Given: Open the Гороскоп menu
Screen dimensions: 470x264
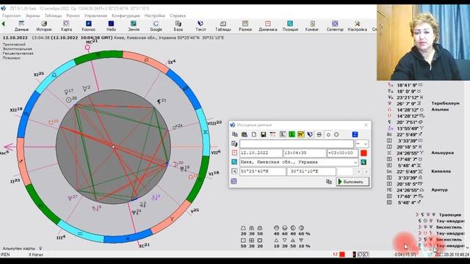Looking at the screenshot, I should [x=12, y=15].
